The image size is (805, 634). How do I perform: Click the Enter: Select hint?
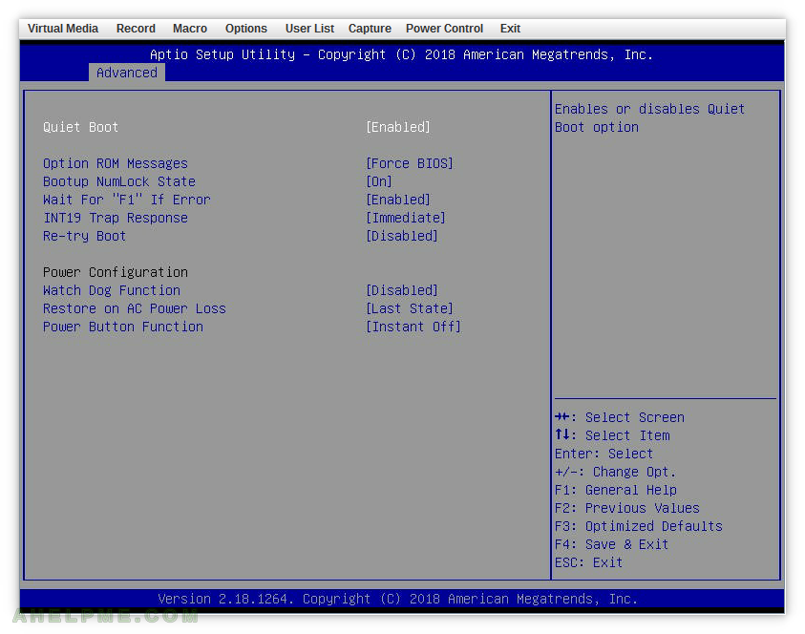click(604, 454)
